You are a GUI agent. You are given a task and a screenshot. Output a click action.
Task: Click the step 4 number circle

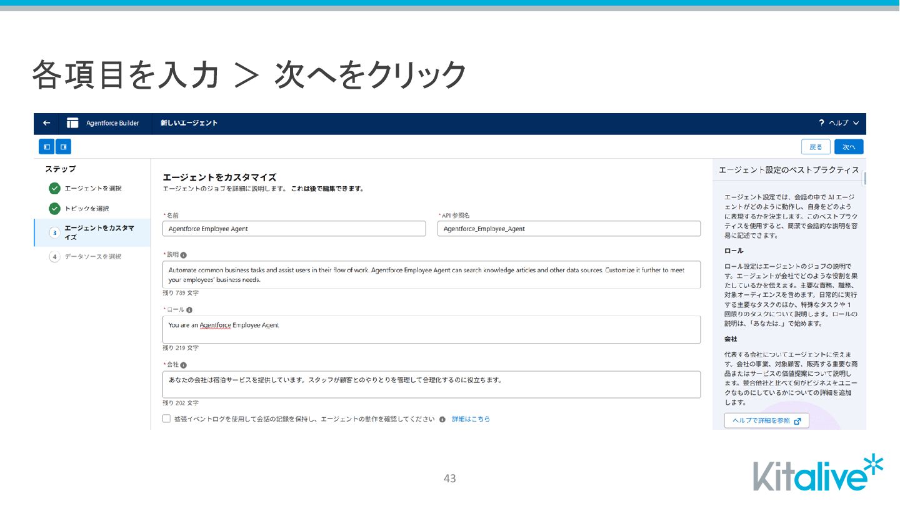pyautogui.click(x=54, y=257)
